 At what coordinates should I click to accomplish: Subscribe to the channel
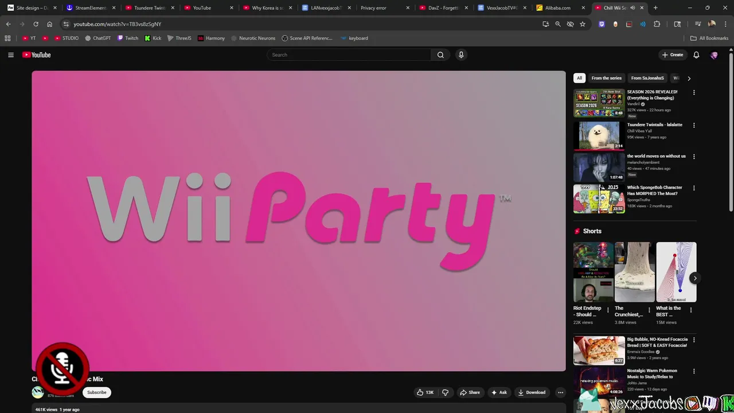pos(96,392)
